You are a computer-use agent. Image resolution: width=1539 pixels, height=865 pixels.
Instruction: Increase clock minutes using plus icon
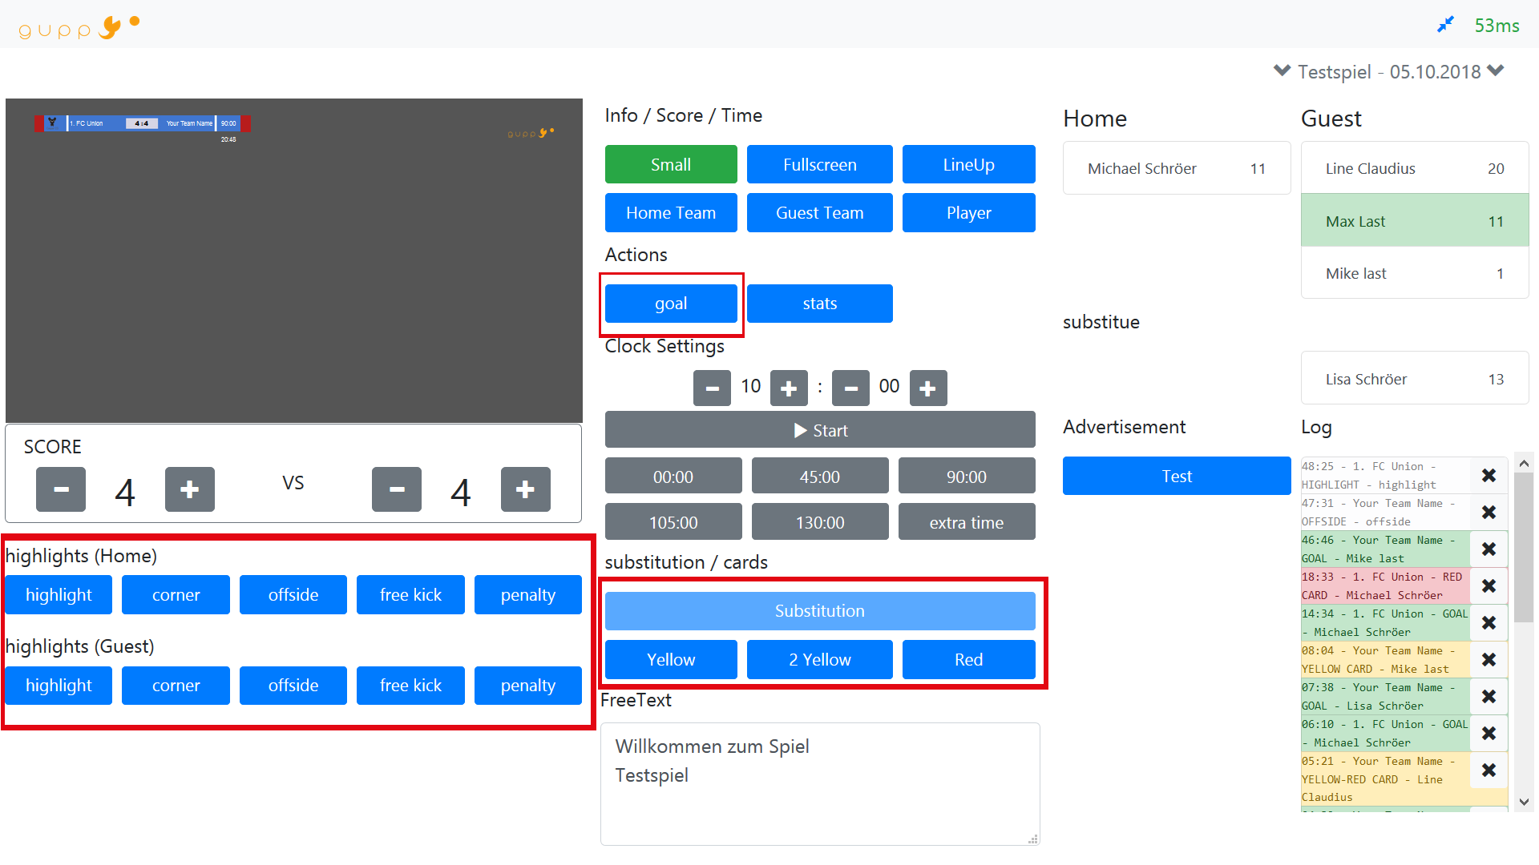click(789, 388)
